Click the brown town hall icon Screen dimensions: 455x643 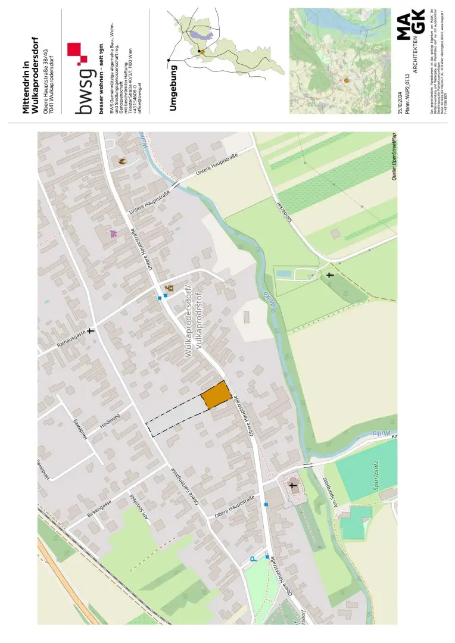coord(169,288)
